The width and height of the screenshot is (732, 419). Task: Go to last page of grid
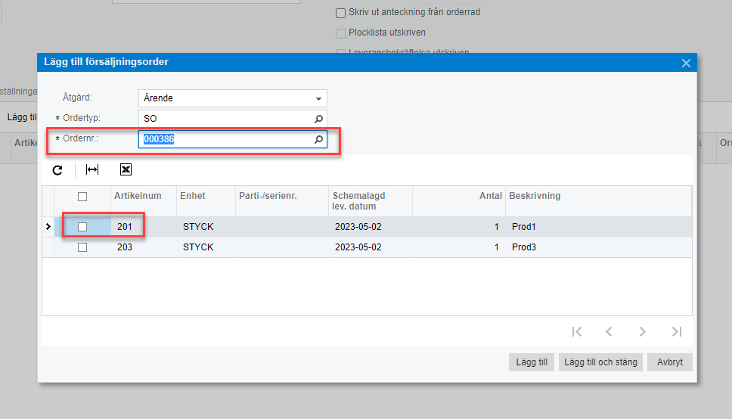coord(677,332)
